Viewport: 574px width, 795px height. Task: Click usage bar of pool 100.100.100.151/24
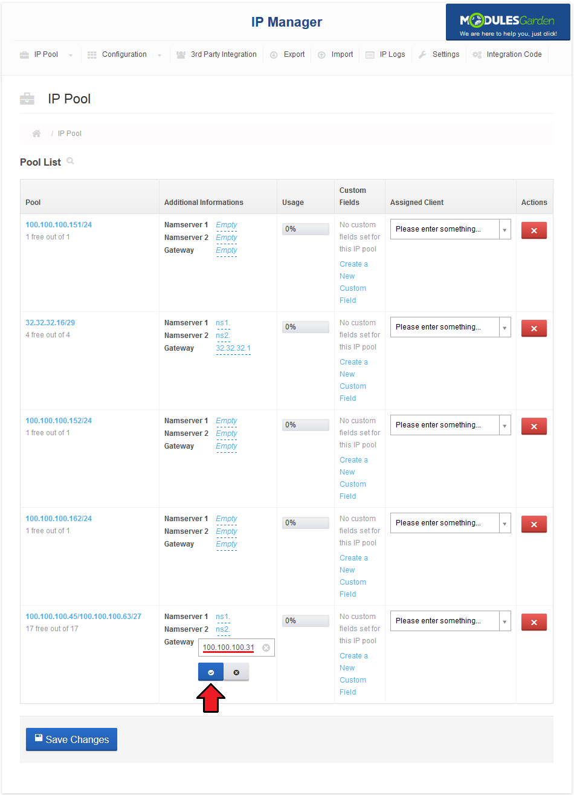click(x=306, y=229)
